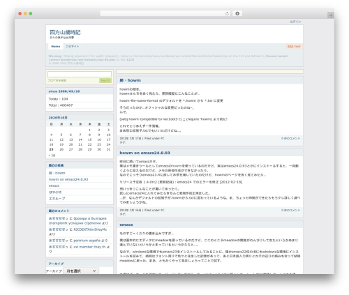
Task: Click Total : 400467 counter text
Action: tap(61, 105)
